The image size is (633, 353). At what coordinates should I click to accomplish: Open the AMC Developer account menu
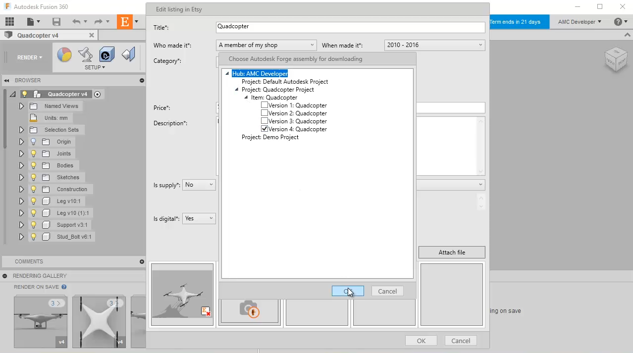point(580,22)
